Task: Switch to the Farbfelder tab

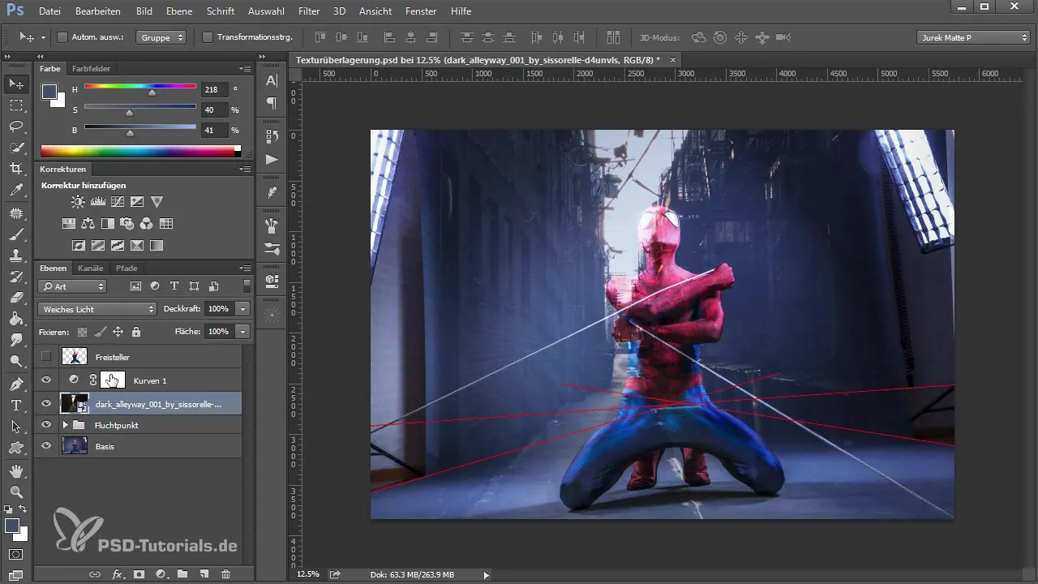Action: (91, 69)
